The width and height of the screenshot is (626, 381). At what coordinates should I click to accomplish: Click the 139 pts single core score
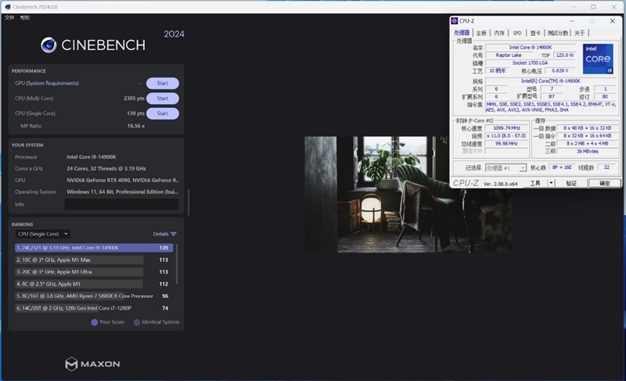click(x=135, y=113)
